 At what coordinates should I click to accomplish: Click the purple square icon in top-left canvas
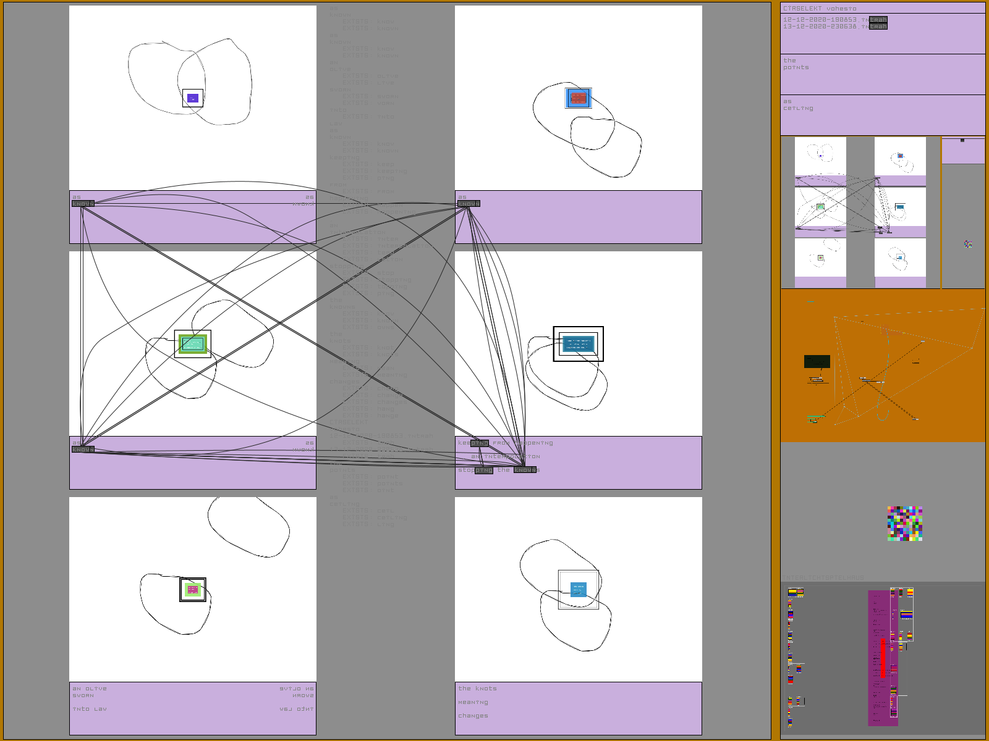pyautogui.click(x=193, y=98)
